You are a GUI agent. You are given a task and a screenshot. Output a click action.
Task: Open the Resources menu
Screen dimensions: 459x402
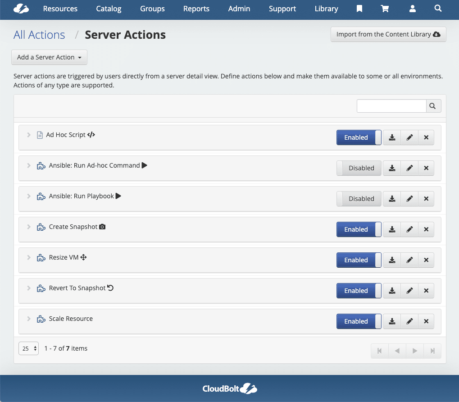pos(60,9)
